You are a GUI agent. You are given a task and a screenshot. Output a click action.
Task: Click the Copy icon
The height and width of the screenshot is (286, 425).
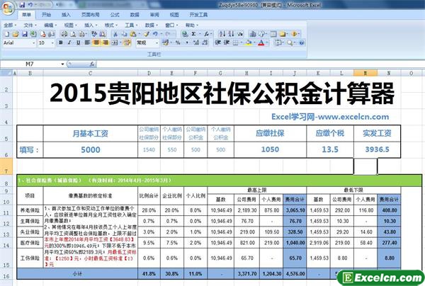124,34
